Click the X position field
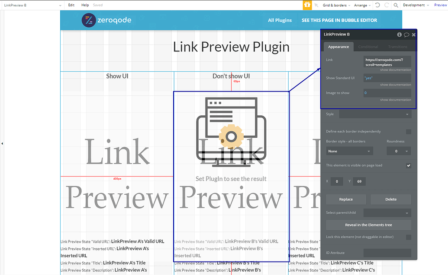The width and height of the screenshot is (448, 275). (337, 181)
